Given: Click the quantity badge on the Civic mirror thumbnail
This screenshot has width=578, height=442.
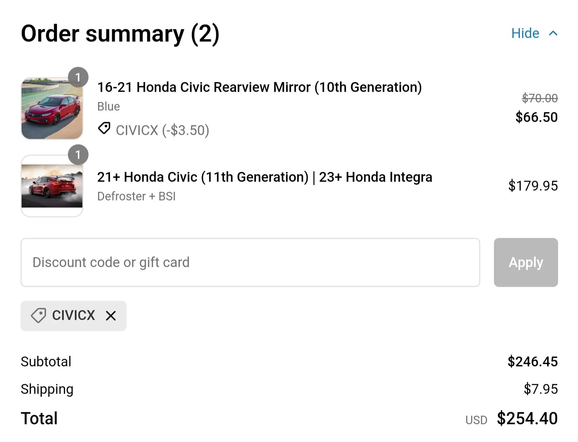Looking at the screenshot, I should [x=78, y=77].
